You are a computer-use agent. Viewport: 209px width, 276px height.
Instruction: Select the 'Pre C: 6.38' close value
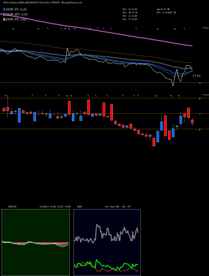130,19
